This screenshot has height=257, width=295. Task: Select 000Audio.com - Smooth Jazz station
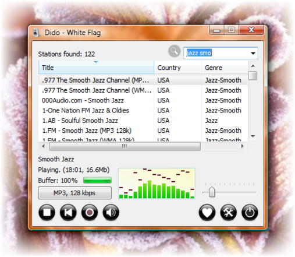click(x=143, y=100)
